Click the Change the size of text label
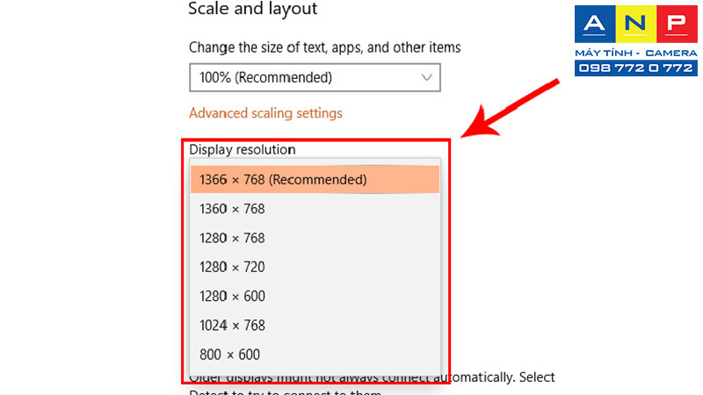The width and height of the screenshot is (703, 395). [x=324, y=47]
